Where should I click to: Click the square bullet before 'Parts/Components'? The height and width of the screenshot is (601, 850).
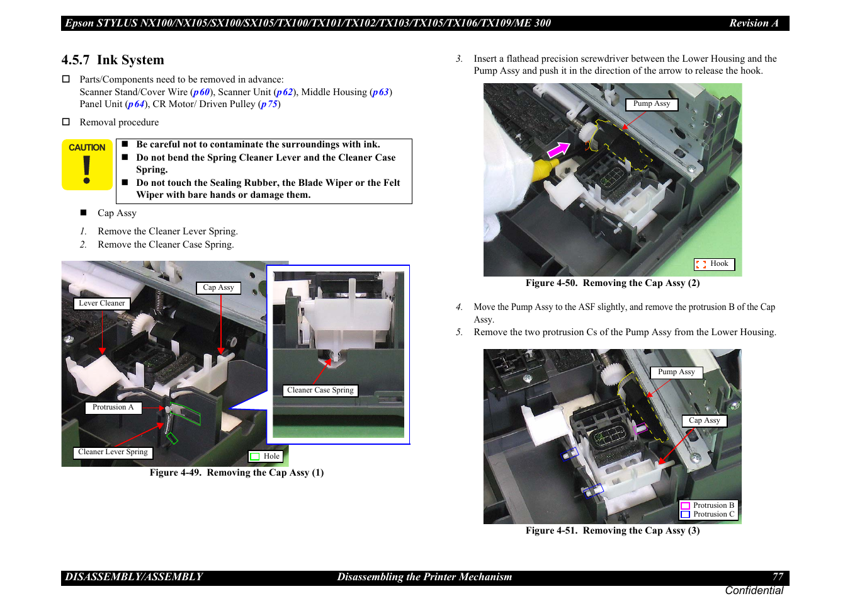(65, 79)
